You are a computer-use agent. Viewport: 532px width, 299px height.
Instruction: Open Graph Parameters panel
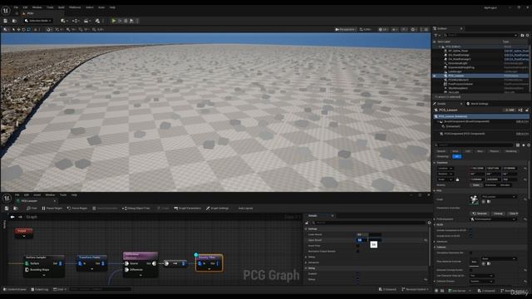187,208
